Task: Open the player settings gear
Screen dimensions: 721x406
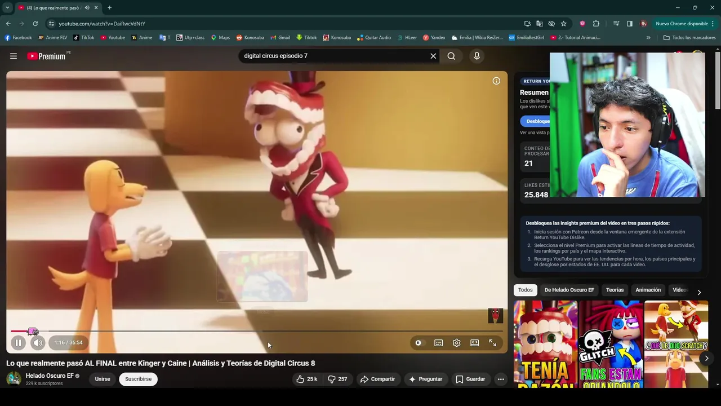Action: tap(456, 343)
